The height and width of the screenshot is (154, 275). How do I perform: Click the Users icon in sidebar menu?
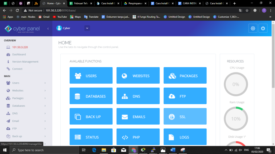[8, 83]
